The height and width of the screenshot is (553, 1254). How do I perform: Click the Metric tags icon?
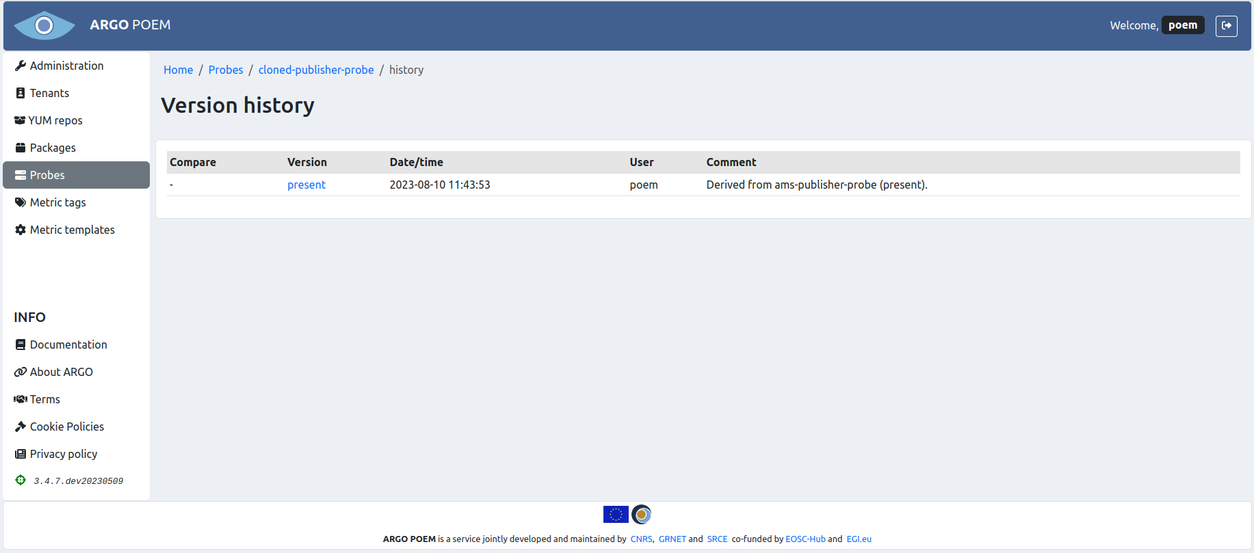(21, 202)
